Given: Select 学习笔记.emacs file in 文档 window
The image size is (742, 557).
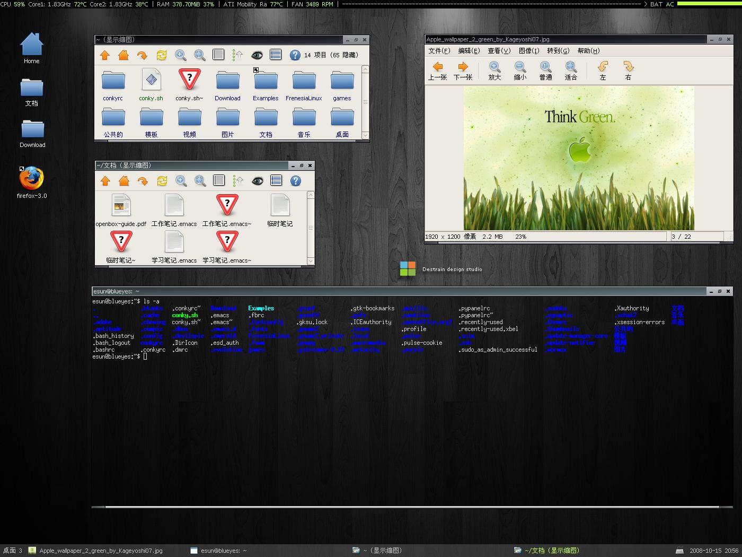Looking at the screenshot, I should pos(174,247).
